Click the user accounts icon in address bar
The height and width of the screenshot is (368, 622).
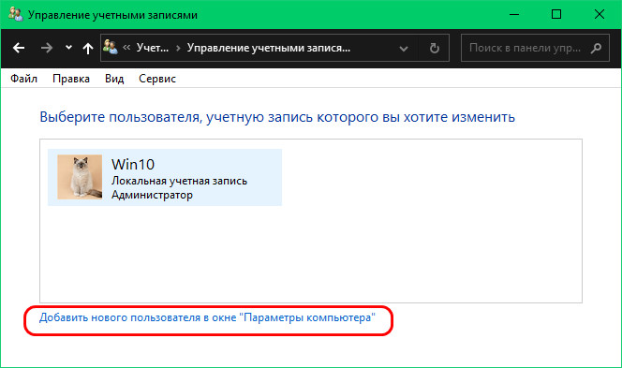[x=111, y=47]
